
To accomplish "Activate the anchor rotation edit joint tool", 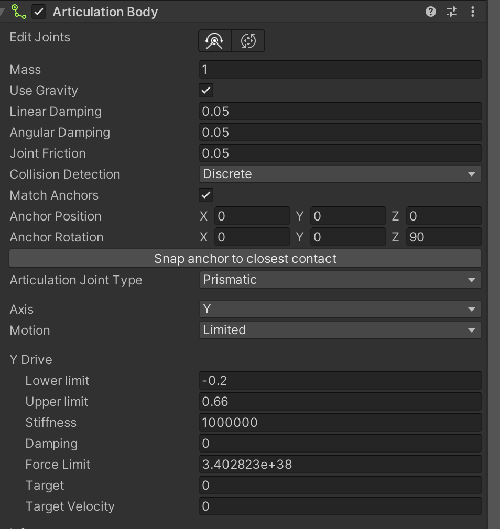I will 248,41.
